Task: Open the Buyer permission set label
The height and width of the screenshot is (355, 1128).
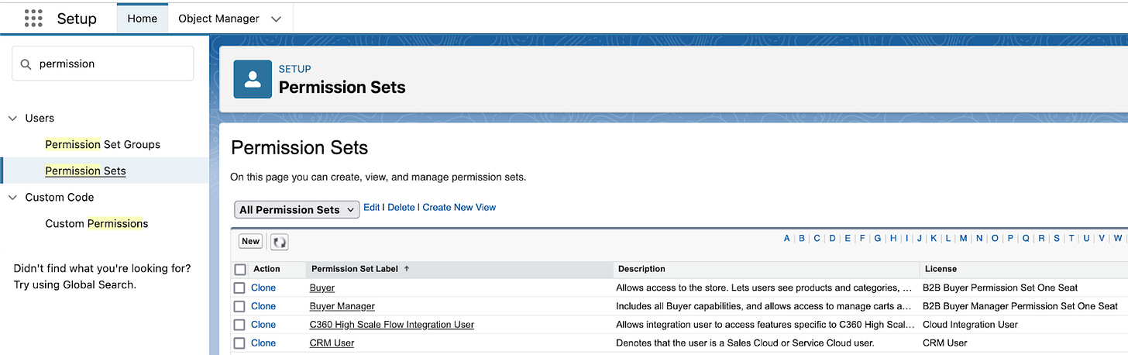Action: pyautogui.click(x=322, y=288)
